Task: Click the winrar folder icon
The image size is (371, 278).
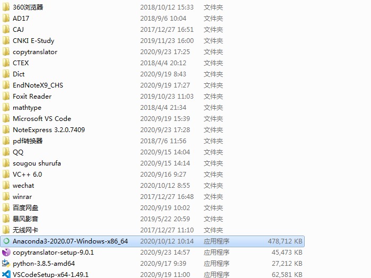Action: coord(6,196)
